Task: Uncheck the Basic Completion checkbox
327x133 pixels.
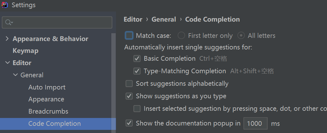Action: click(137, 59)
